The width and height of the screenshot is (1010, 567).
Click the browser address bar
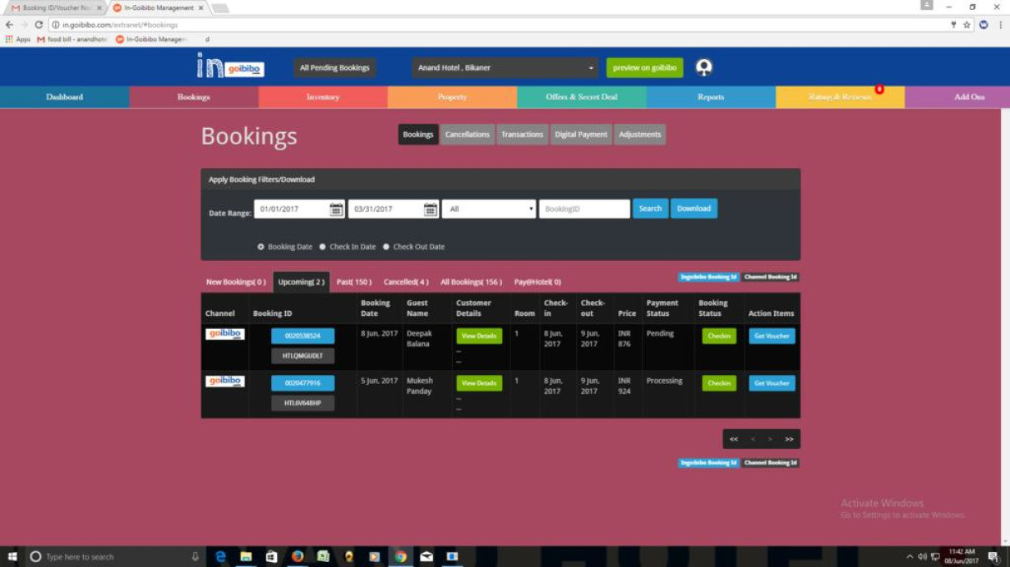pyautogui.click(x=499, y=25)
